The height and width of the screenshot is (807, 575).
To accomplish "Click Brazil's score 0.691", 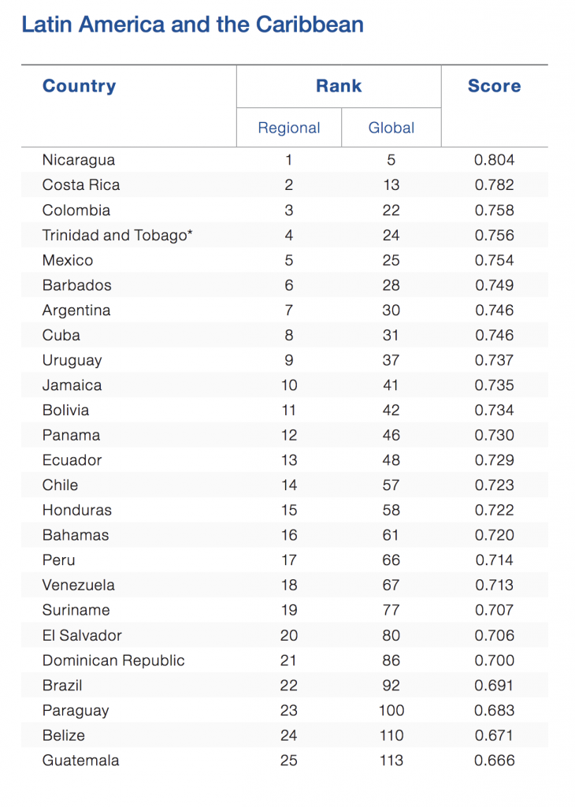I will click(494, 686).
